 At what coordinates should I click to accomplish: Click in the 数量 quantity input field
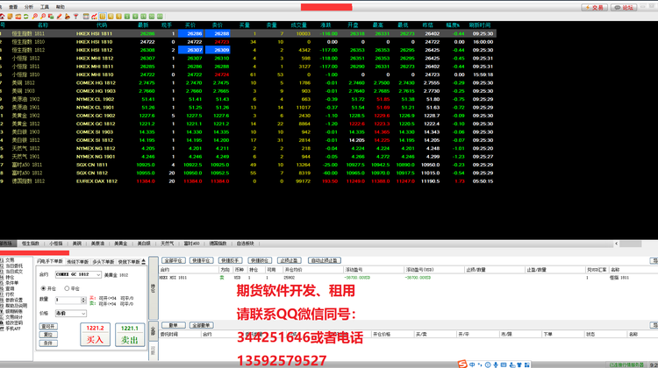(x=67, y=300)
